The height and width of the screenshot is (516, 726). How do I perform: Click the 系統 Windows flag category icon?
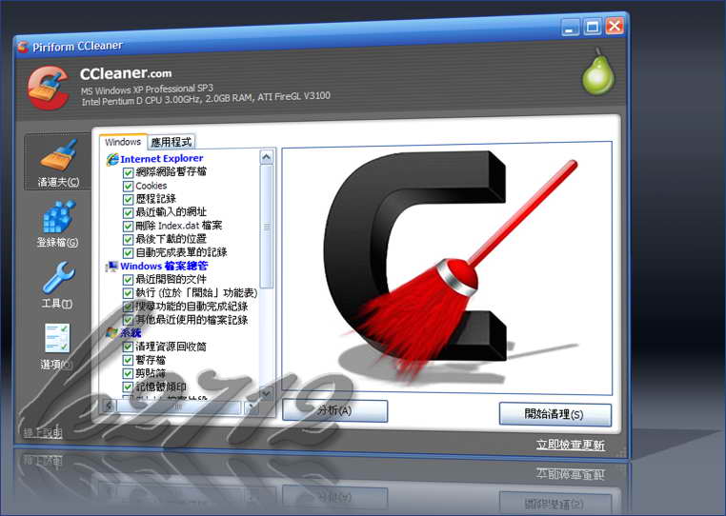[112, 333]
